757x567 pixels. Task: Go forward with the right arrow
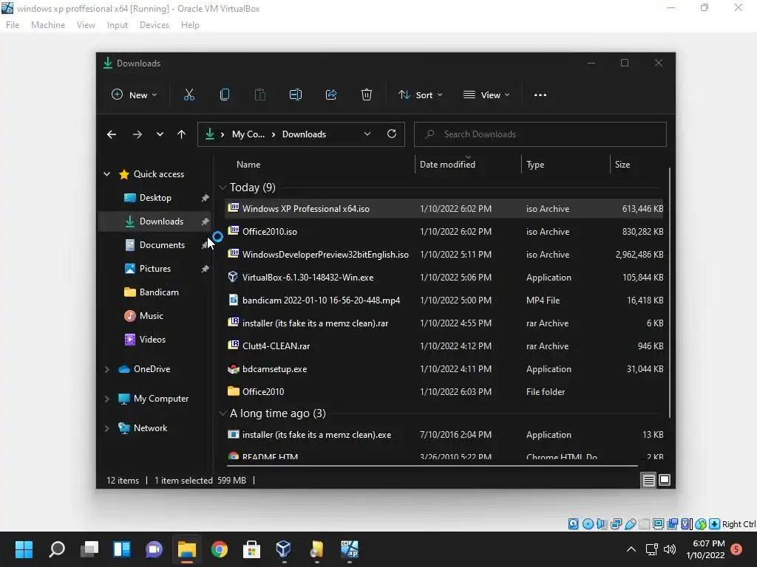coord(137,134)
